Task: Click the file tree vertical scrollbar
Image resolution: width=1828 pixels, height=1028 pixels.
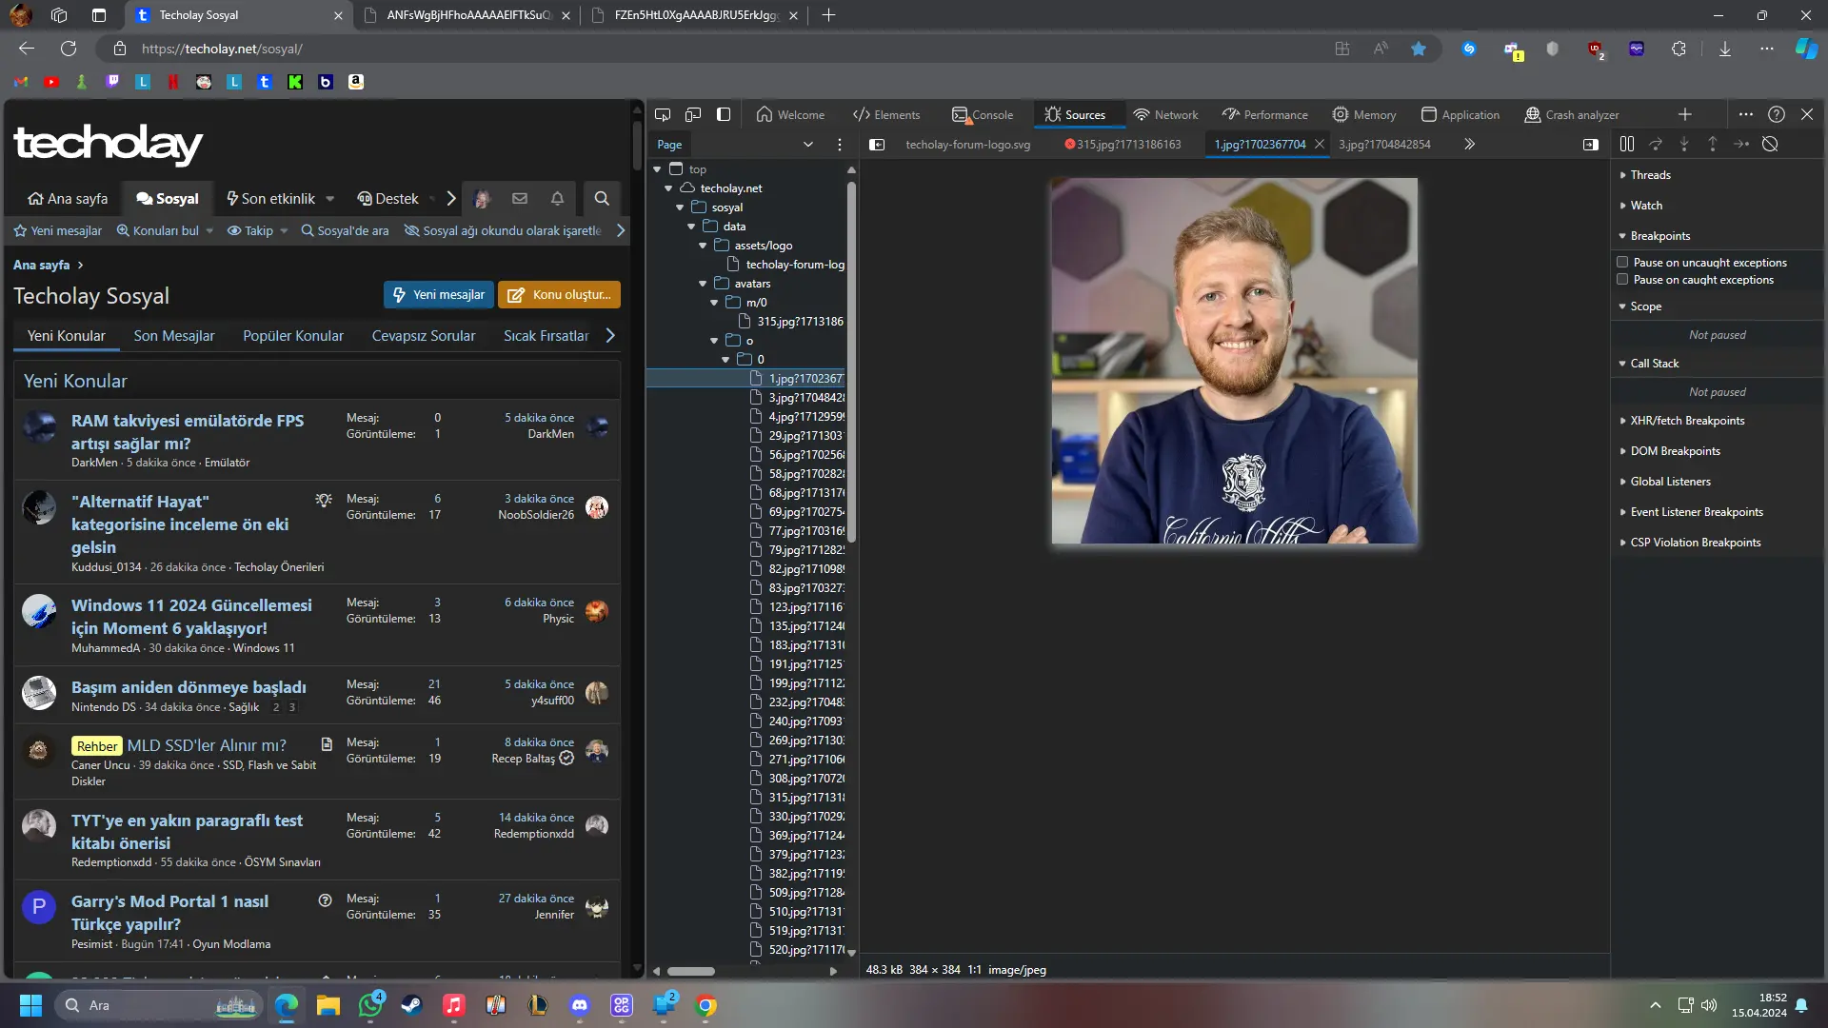Action: [851, 362]
